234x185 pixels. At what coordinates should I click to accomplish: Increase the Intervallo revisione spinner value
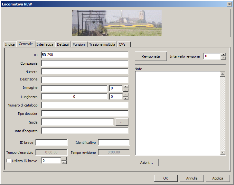(x=223, y=55)
